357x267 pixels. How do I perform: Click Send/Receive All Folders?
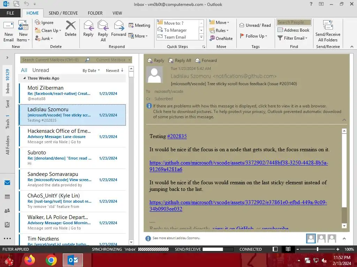pos(328,31)
